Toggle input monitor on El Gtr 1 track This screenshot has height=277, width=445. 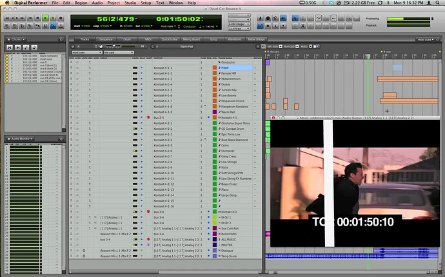coord(95,217)
